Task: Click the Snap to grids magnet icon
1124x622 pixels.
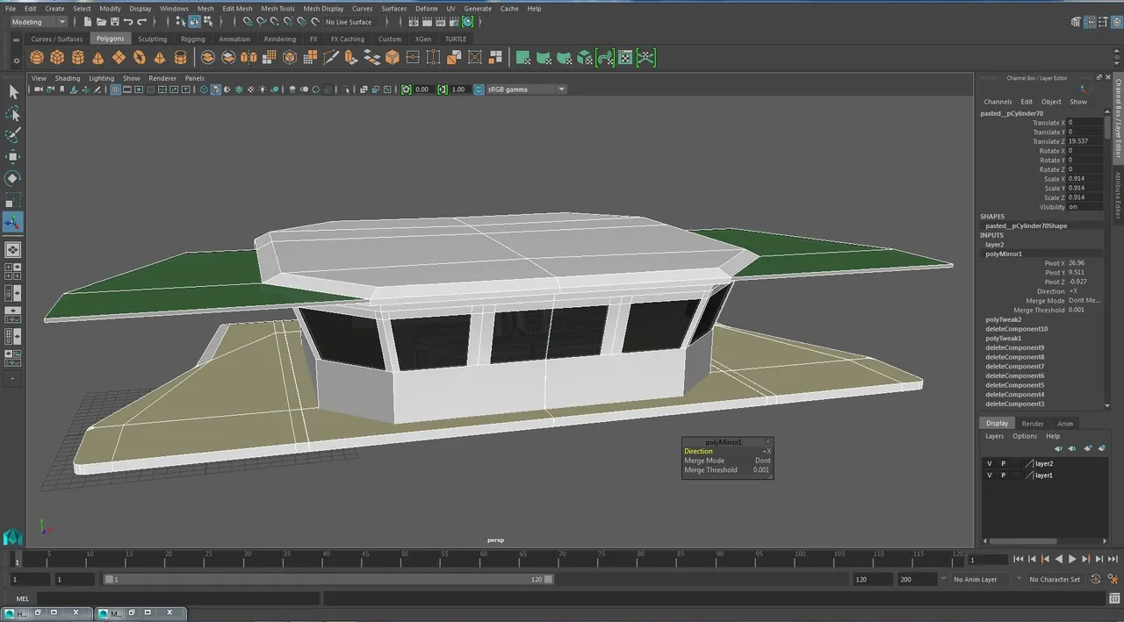Action: pos(248,22)
